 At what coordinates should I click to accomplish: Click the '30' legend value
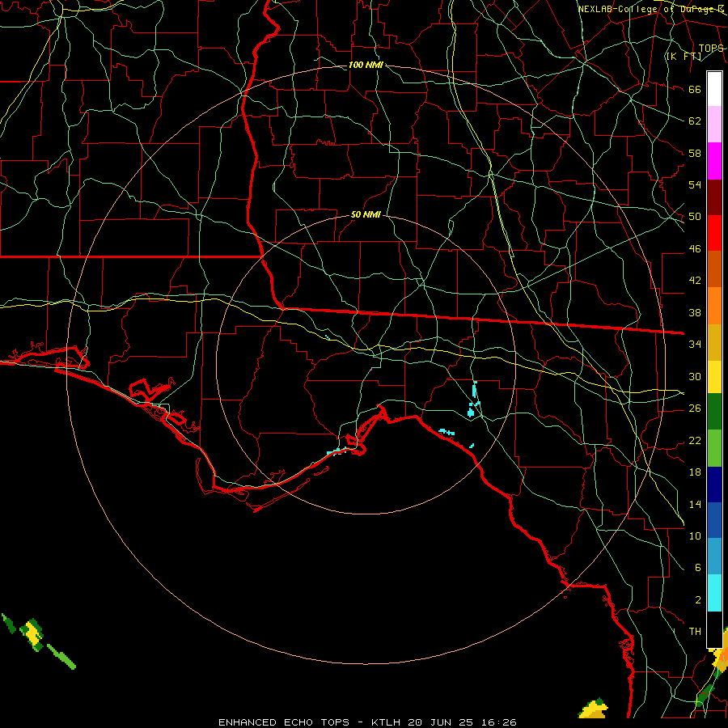695,376
